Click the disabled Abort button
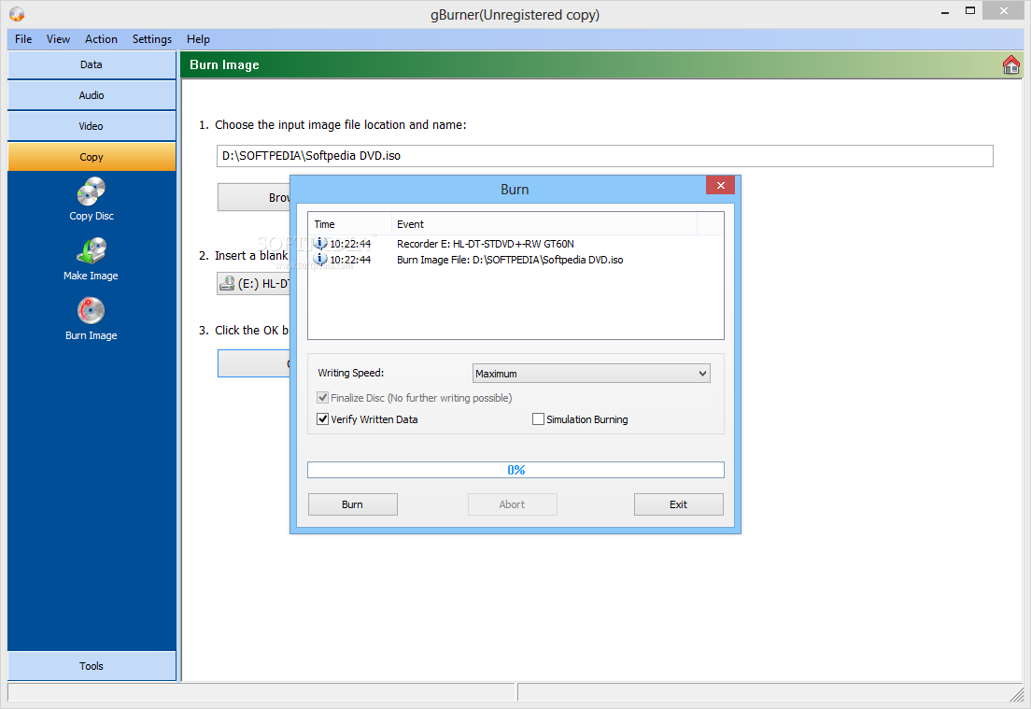The width and height of the screenshot is (1031, 709). (512, 504)
